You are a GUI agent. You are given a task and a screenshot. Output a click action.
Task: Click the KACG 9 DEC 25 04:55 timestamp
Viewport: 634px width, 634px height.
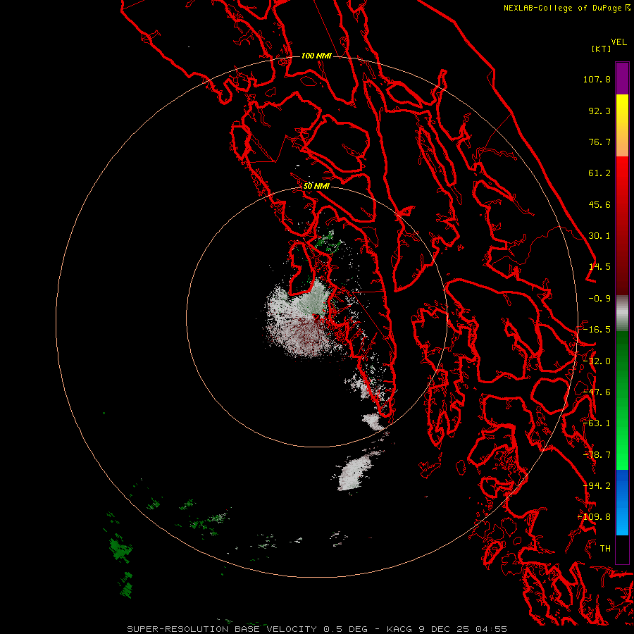[x=447, y=629]
